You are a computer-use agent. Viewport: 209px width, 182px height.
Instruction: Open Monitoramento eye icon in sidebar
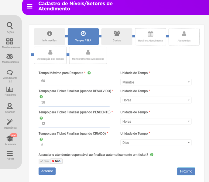click(x=10, y=57)
